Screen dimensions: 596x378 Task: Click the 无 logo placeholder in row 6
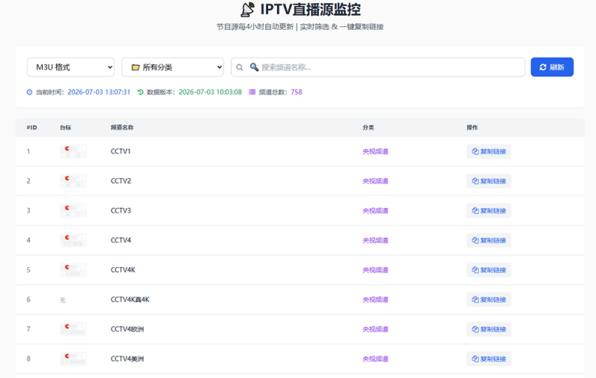tap(63, 300)
